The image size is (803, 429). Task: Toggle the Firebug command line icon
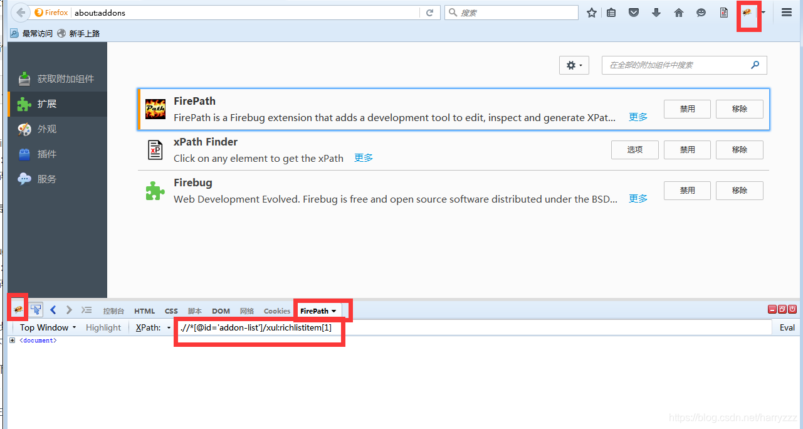pyautogui.click(x=87, y=310)
